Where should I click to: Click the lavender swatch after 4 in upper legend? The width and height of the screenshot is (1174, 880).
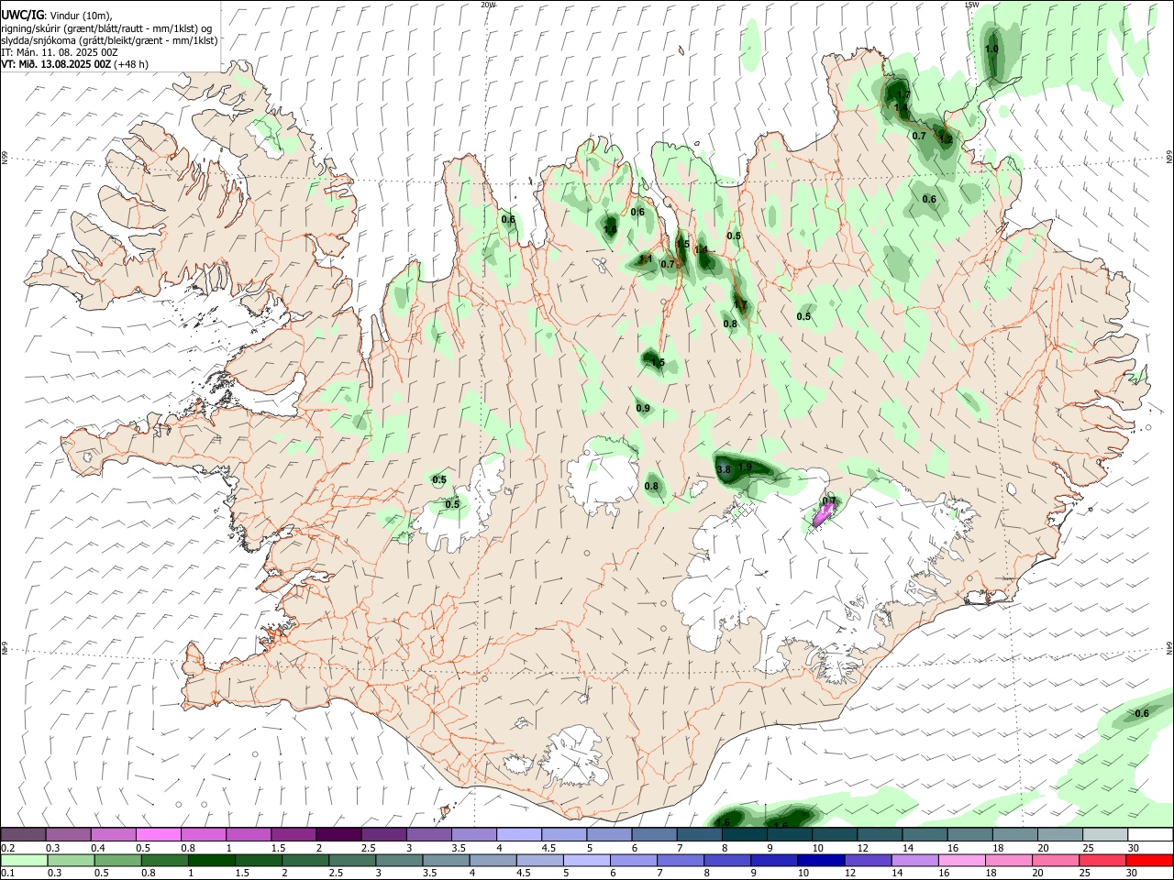click(520, 834)
